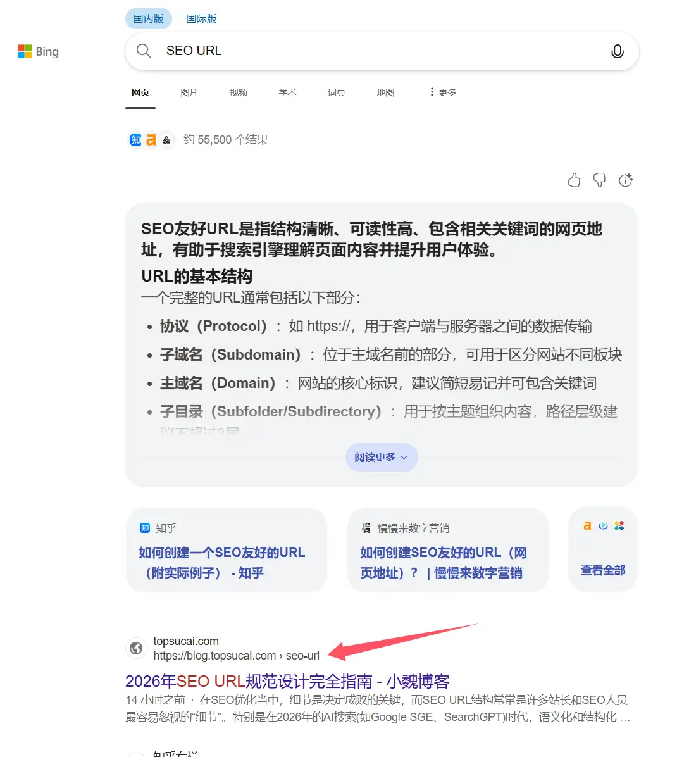Open Zhihu link 如何创建一个SEO友好的URL
696x757 pixels.
coord(222,563)
